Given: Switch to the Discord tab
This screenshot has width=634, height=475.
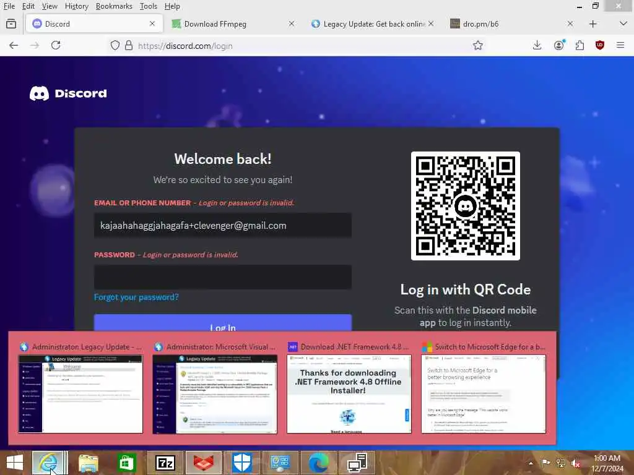Looking at the screenshot, I should coord(94,24).
